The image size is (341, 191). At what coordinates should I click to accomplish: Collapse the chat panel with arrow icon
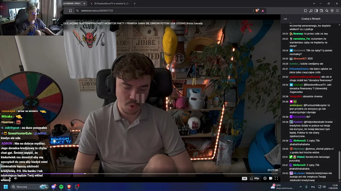(x=285, y=19)
